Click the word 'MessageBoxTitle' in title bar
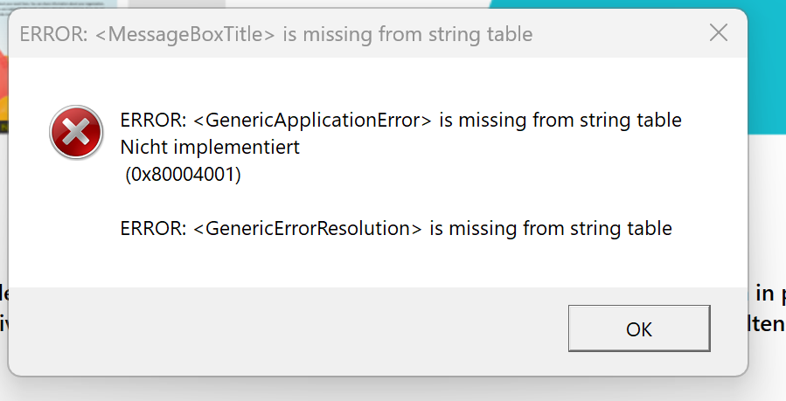786x401 pixels. click(203, 35)
